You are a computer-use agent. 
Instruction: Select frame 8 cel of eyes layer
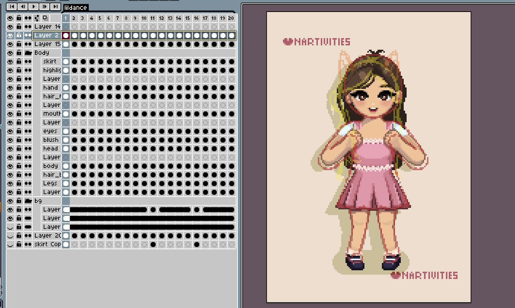pos(127,131)
